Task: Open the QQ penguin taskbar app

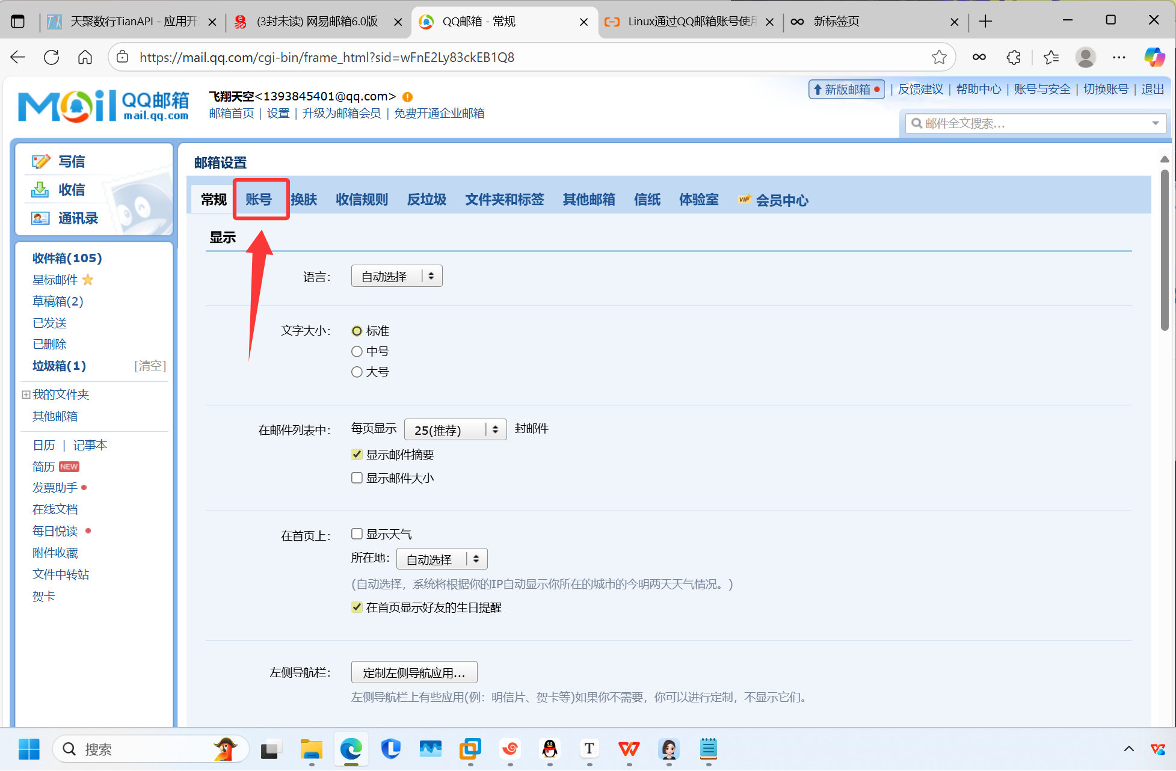Action: point(550,749)
